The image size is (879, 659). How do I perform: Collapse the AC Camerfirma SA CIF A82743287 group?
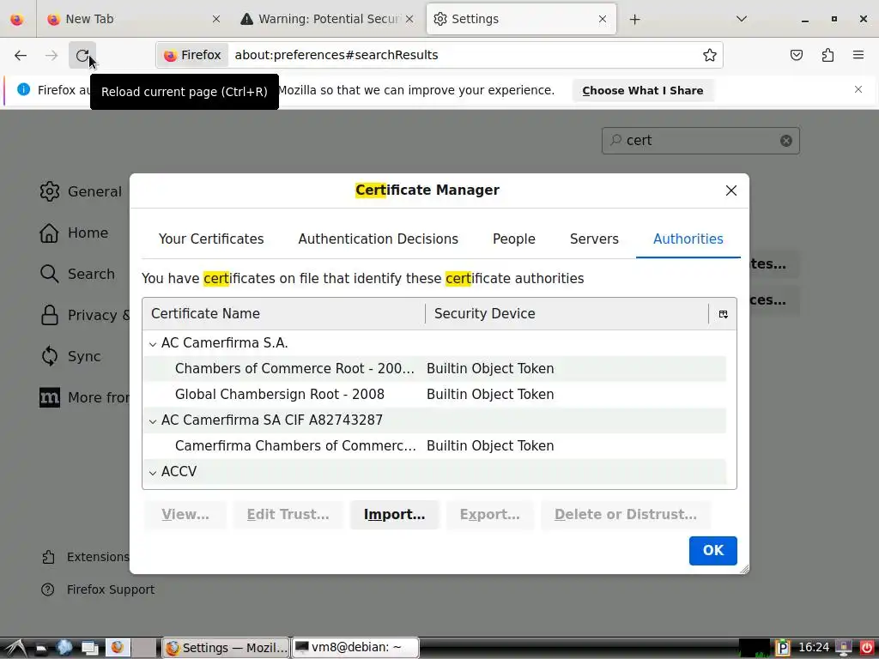point(153,421)
